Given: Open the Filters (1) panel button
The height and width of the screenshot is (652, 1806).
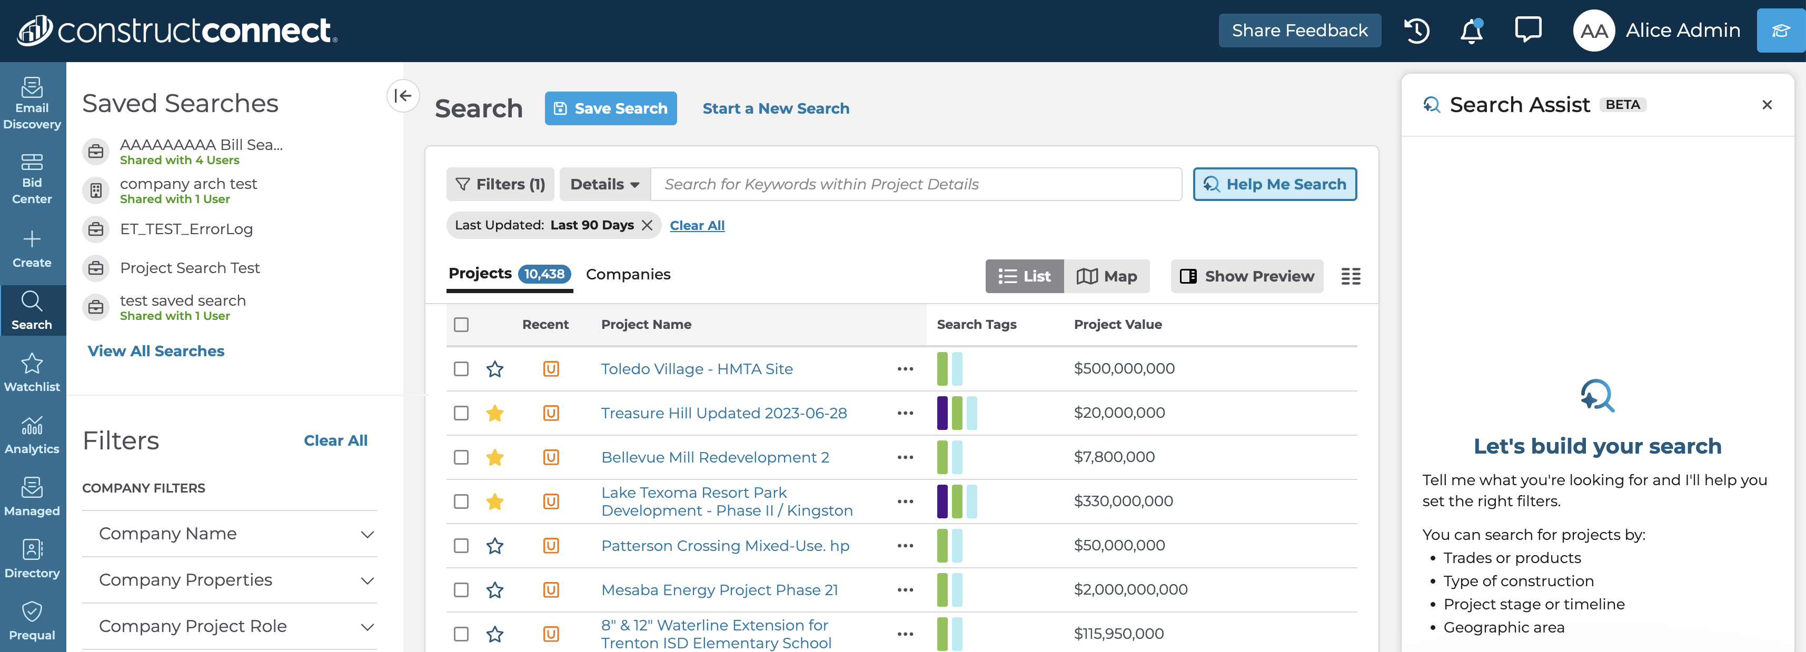Looking at the screenshot, I should pos(500,184).
